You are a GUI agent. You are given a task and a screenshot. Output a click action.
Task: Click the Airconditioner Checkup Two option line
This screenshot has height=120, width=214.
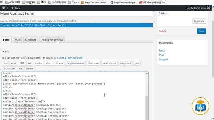click(x=34, y=112)
